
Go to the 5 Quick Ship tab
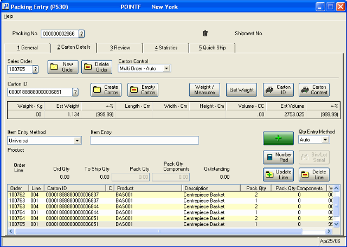[x=212, y=48]
